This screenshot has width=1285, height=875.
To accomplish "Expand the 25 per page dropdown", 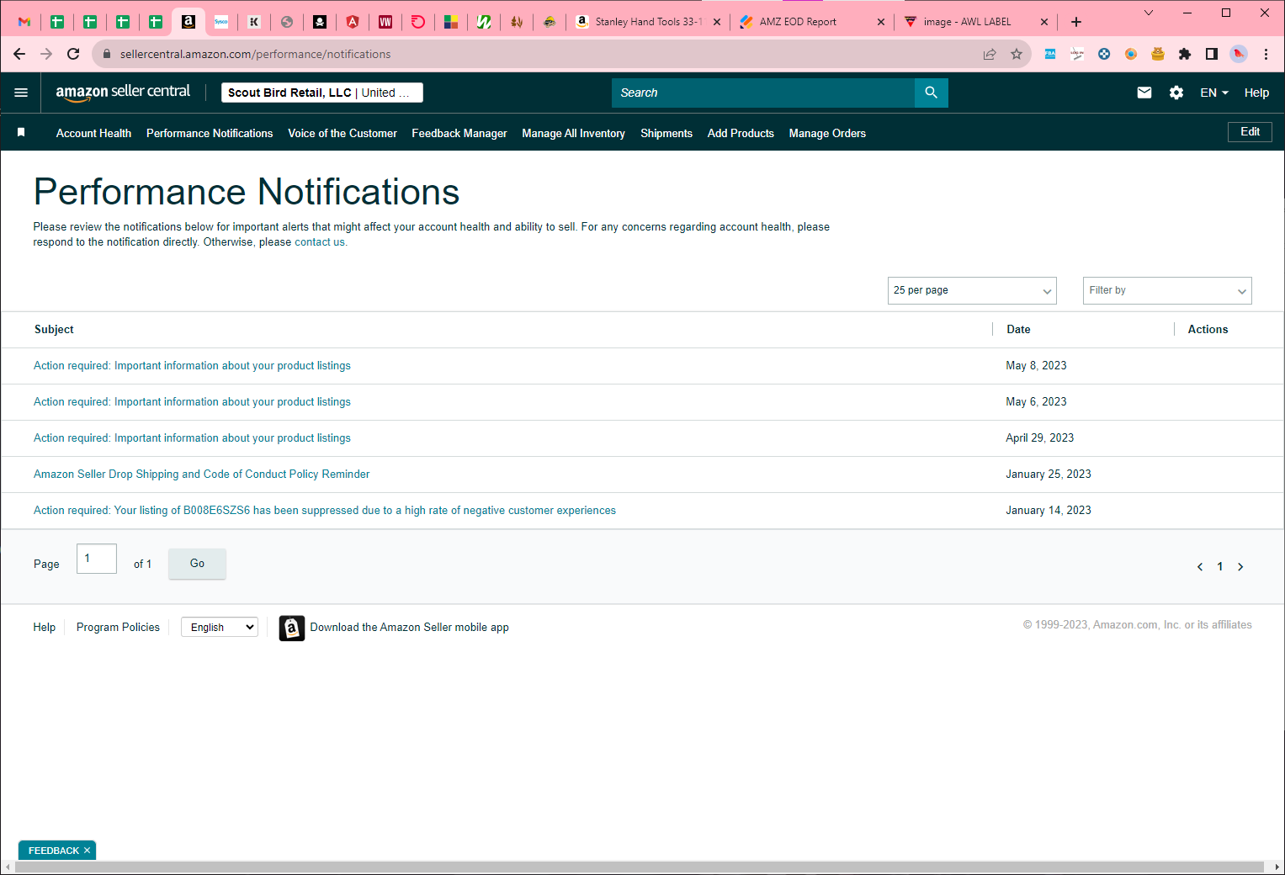I will pos(972,290).
